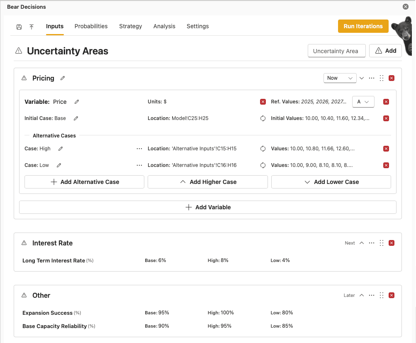This screenshot has height=343, width=416.
Task: Click the Later timing label
Action: pos(349,295)
